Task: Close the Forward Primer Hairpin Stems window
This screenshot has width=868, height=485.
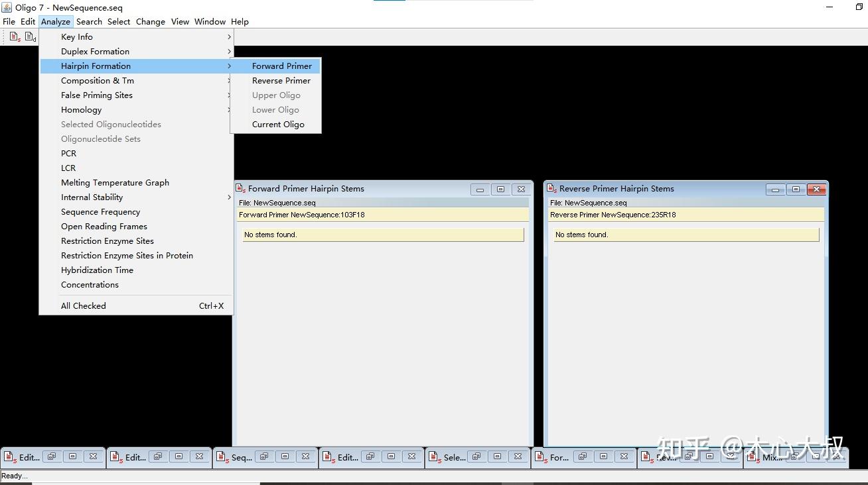Action: click(522, 189)
